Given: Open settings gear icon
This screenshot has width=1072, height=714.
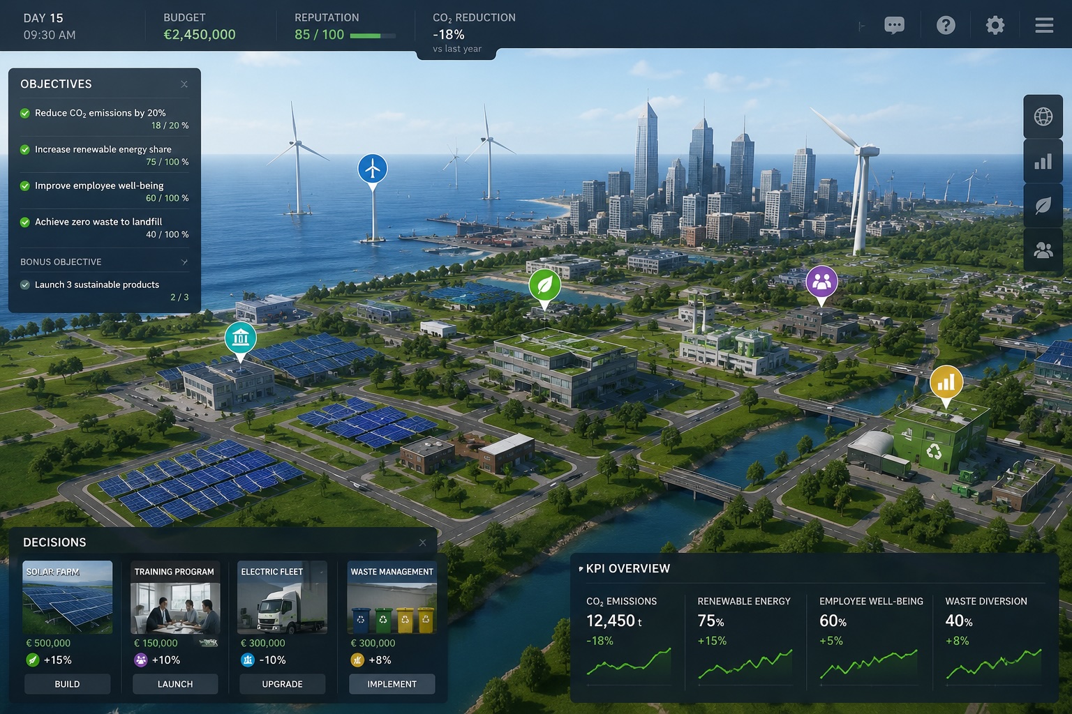Looking at the screenshot, I should tap(995, 26).
